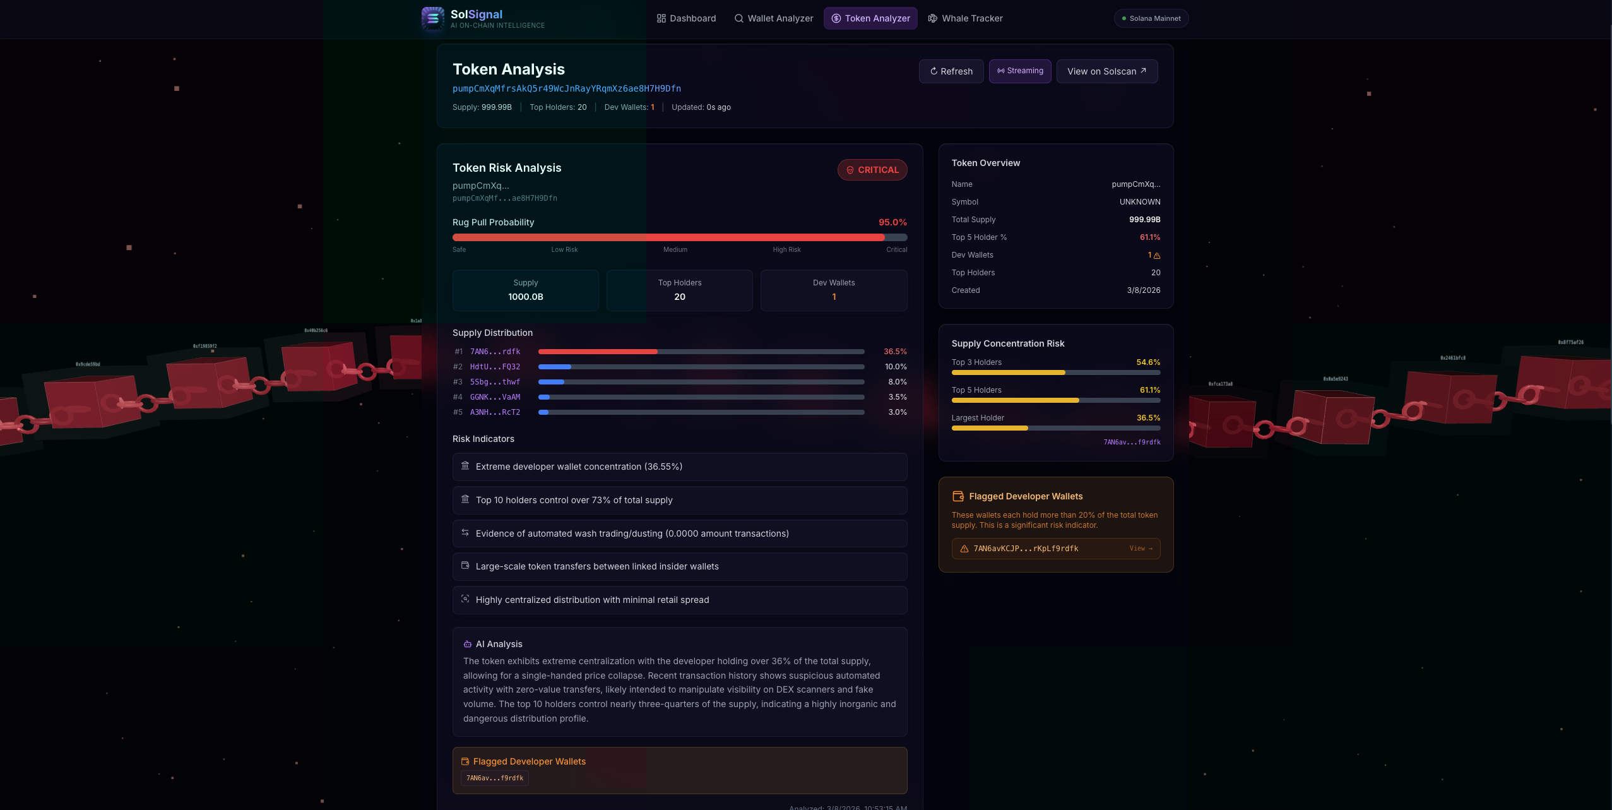The width and height of the screenshot is (1612, 810).
Task: Open holder HdtU...FQ32 in supply distribution
Action: (495, 367)
